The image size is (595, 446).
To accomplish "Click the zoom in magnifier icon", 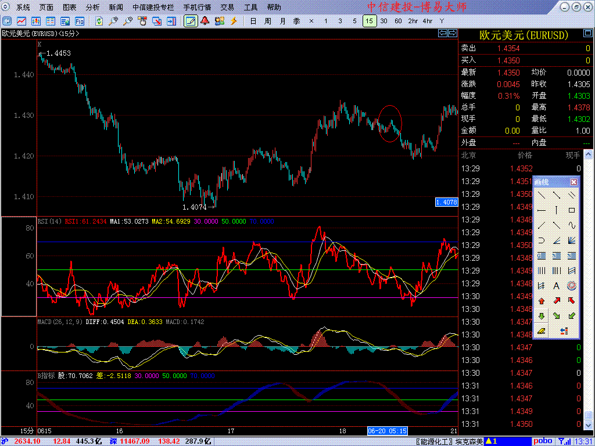I will click(x=113, y=21).
